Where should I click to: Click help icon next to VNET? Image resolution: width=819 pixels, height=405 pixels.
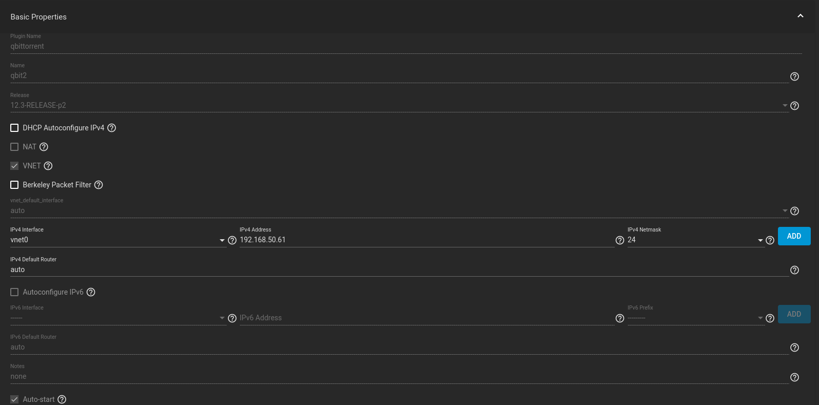tap(48, 166)
